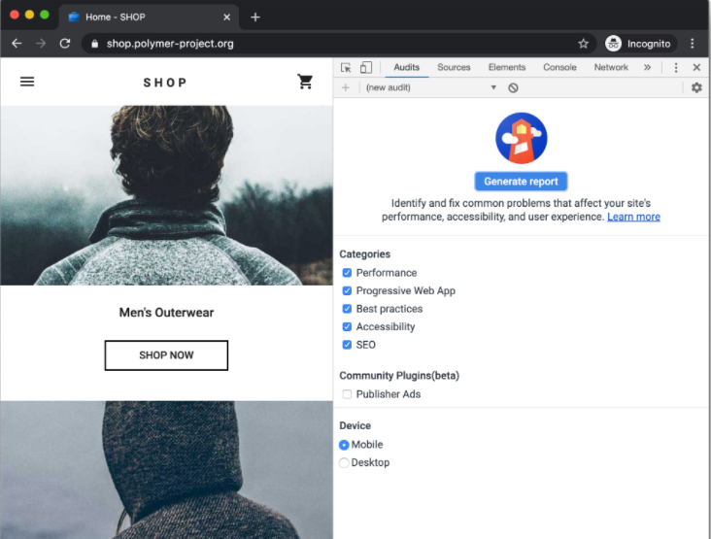This screenshot has width=711, height=539.
Task: Click the hooded person banner image
Action: tap(166, 470)
